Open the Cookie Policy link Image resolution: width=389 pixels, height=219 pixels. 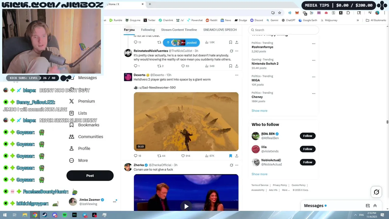pyautogui.click(x=298, y=185)
